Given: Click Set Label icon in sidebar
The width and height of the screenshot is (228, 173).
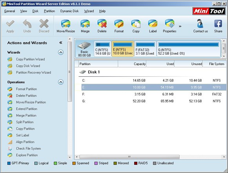Looking at the screenshot, I should tap(10, 135).
